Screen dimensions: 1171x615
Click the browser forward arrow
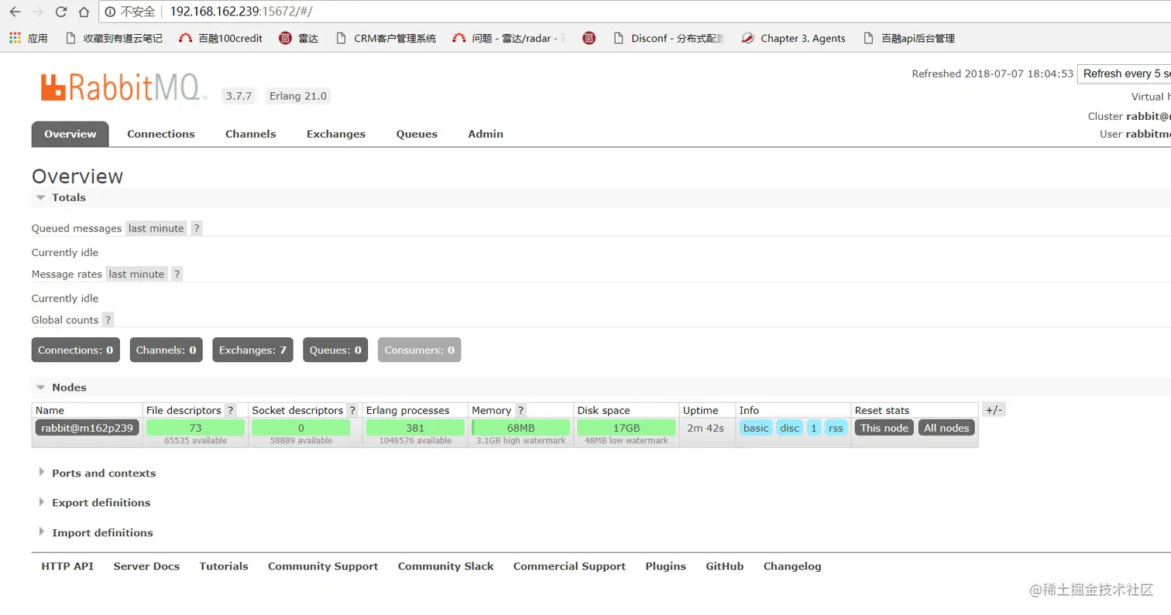(38, 12)
